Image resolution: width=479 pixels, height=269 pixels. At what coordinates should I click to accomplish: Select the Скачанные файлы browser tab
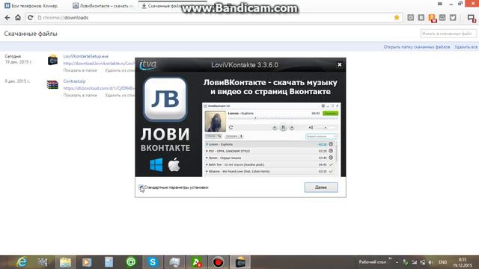click(x=171, y=6)
